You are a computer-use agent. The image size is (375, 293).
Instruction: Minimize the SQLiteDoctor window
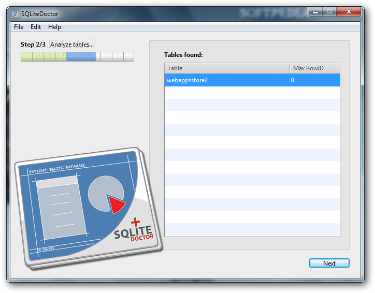(x=315, y=11)
